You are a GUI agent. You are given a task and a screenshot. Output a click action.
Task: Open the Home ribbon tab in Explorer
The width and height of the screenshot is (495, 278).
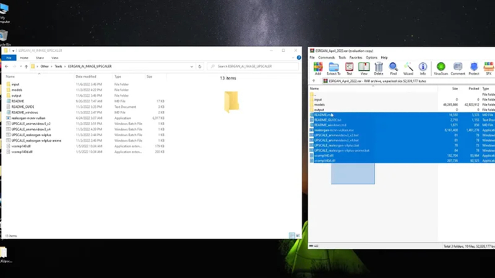pos(24,58)
